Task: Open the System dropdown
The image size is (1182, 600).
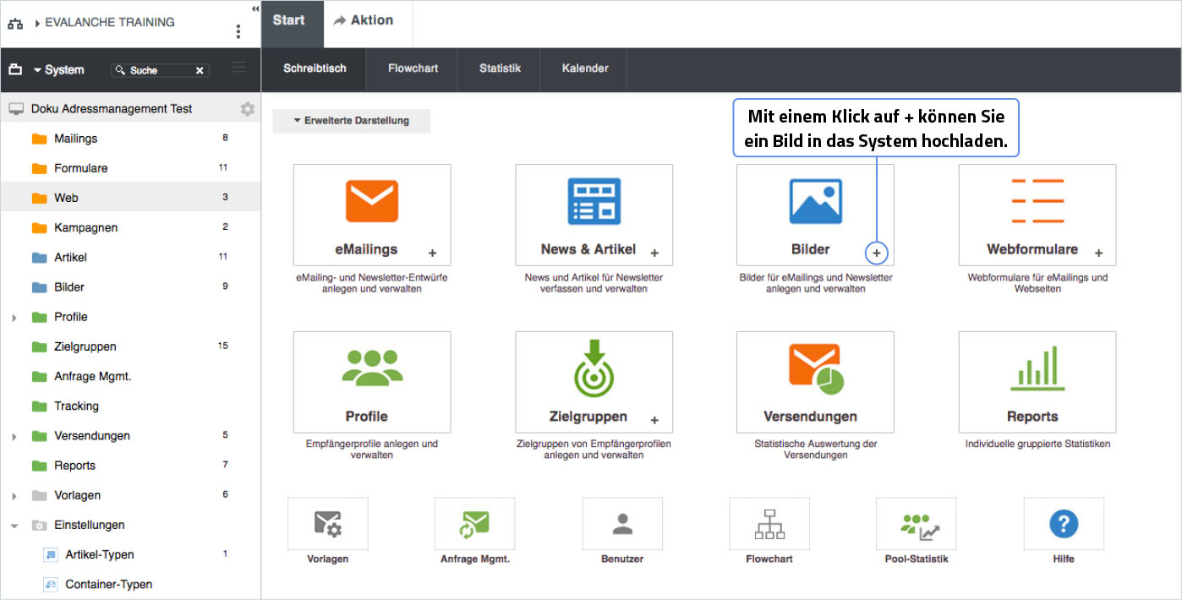Action: (58, 70)
